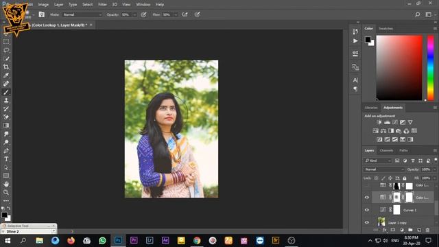Select the Horizontal Type tool
This screenshot has height=247, width=439.
tap(6, 159)
